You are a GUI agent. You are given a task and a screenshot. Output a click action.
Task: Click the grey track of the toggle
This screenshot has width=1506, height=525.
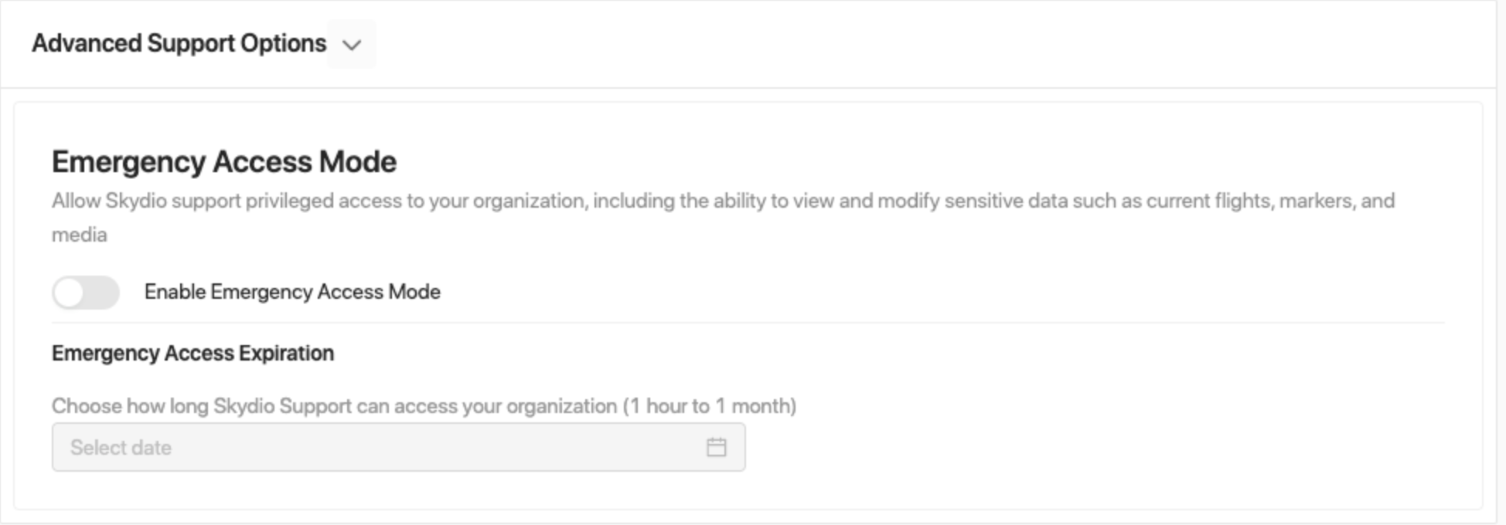[105, 293]
